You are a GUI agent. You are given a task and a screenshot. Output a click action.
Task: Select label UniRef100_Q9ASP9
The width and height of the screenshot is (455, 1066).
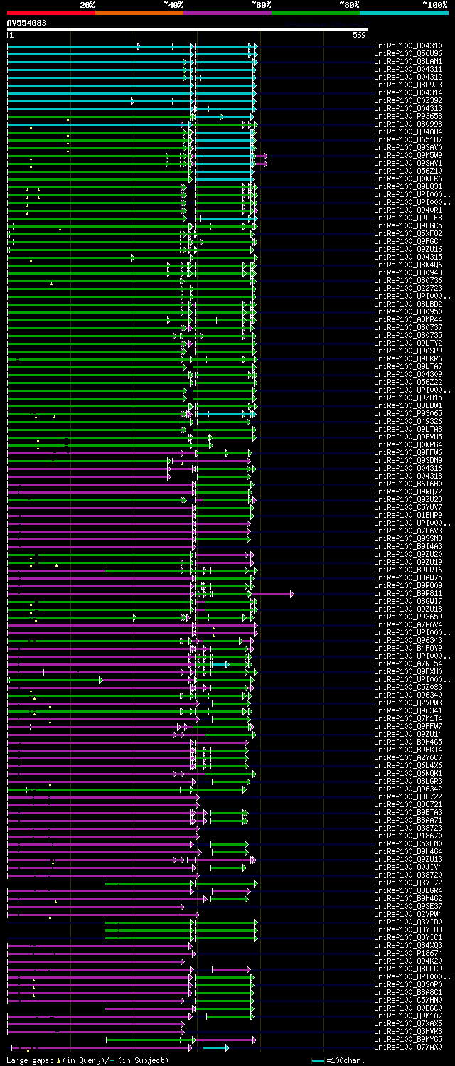click(408, 351)
